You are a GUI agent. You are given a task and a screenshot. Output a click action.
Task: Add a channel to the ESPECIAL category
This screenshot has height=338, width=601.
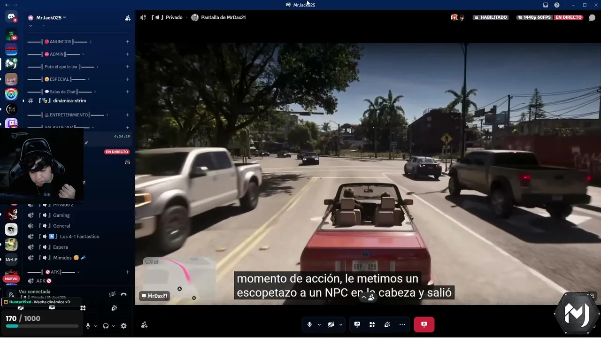tap(127, 79)
